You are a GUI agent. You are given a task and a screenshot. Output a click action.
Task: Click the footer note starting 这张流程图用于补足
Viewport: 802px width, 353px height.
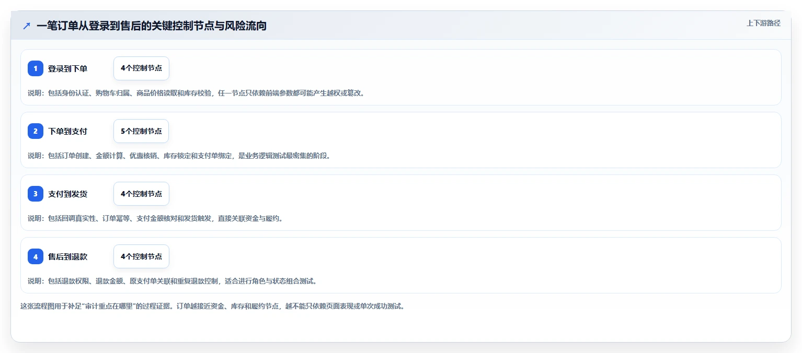point(213,306)
